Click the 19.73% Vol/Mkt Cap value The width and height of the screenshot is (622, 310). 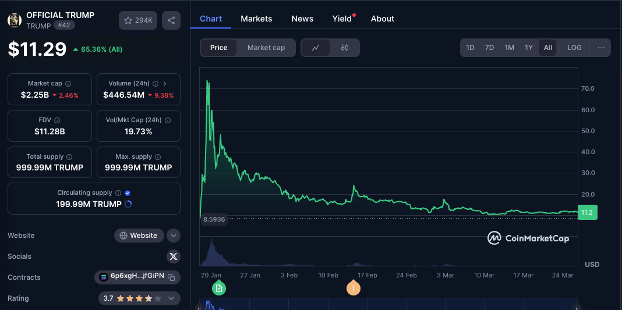coord(139,131)
